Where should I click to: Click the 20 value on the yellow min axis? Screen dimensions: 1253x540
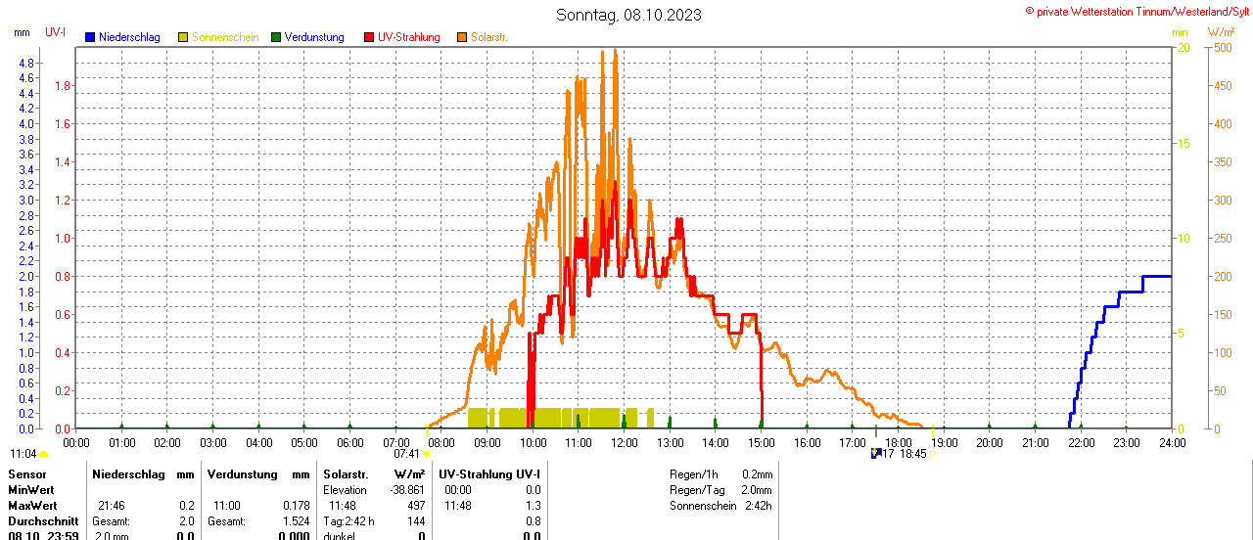click(x=1183, y=48)
